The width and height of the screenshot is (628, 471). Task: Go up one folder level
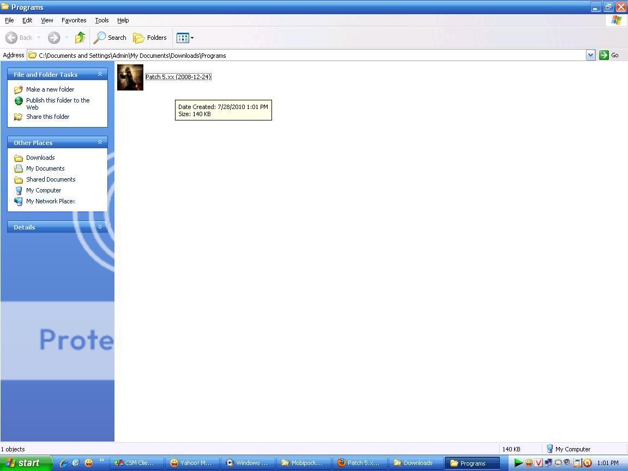tap(80, 38)
